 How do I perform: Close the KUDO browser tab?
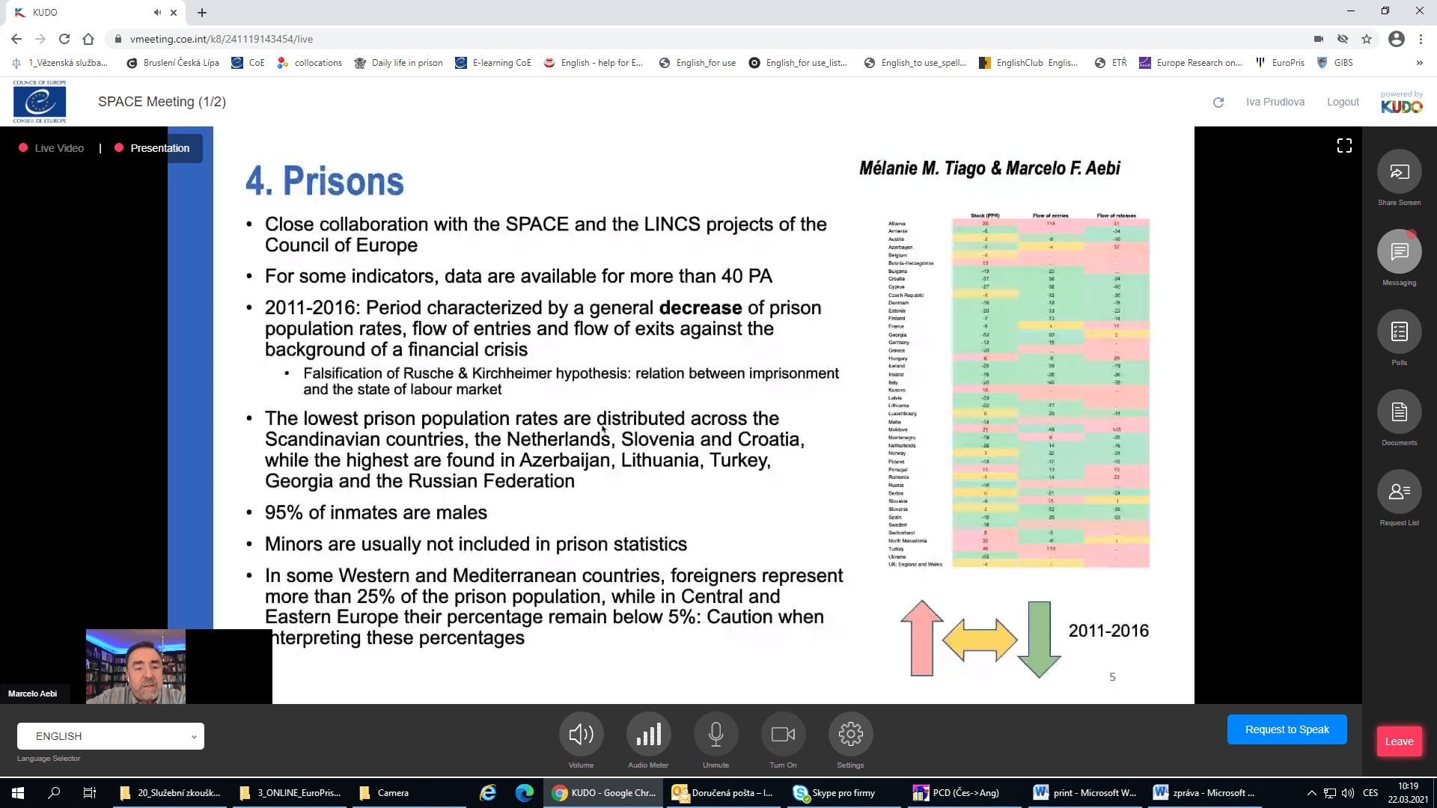point(174,13)
